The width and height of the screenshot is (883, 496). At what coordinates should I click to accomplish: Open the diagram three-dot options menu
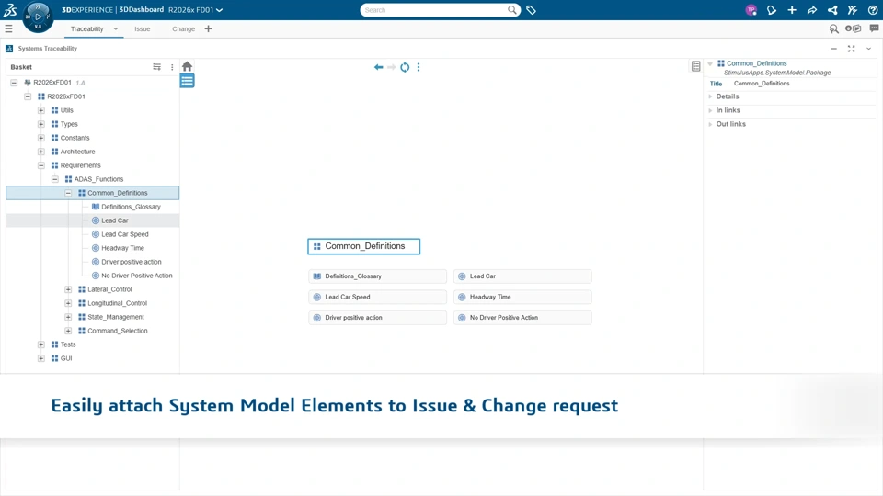click(419, 67)
